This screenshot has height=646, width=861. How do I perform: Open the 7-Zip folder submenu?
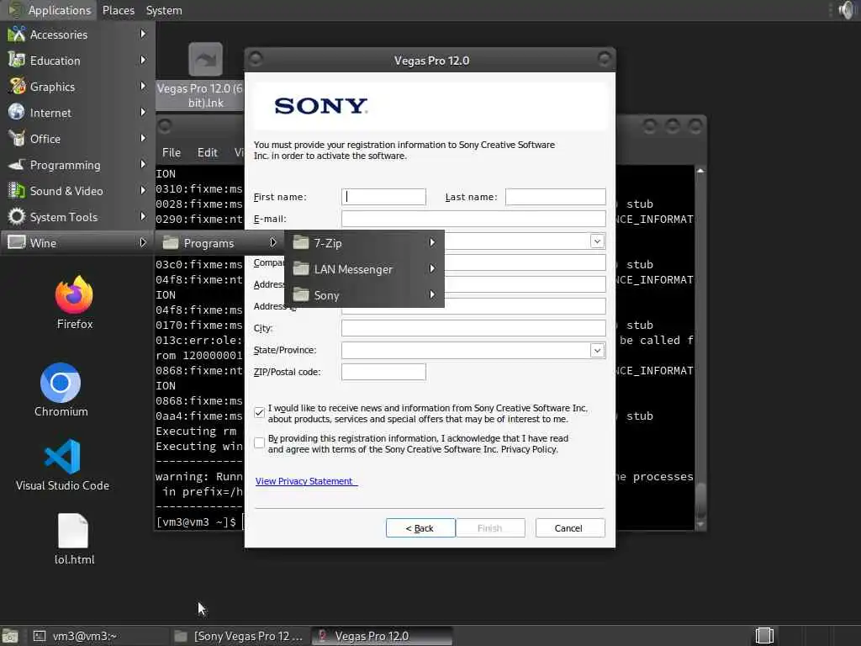click(x=364, y=243)
